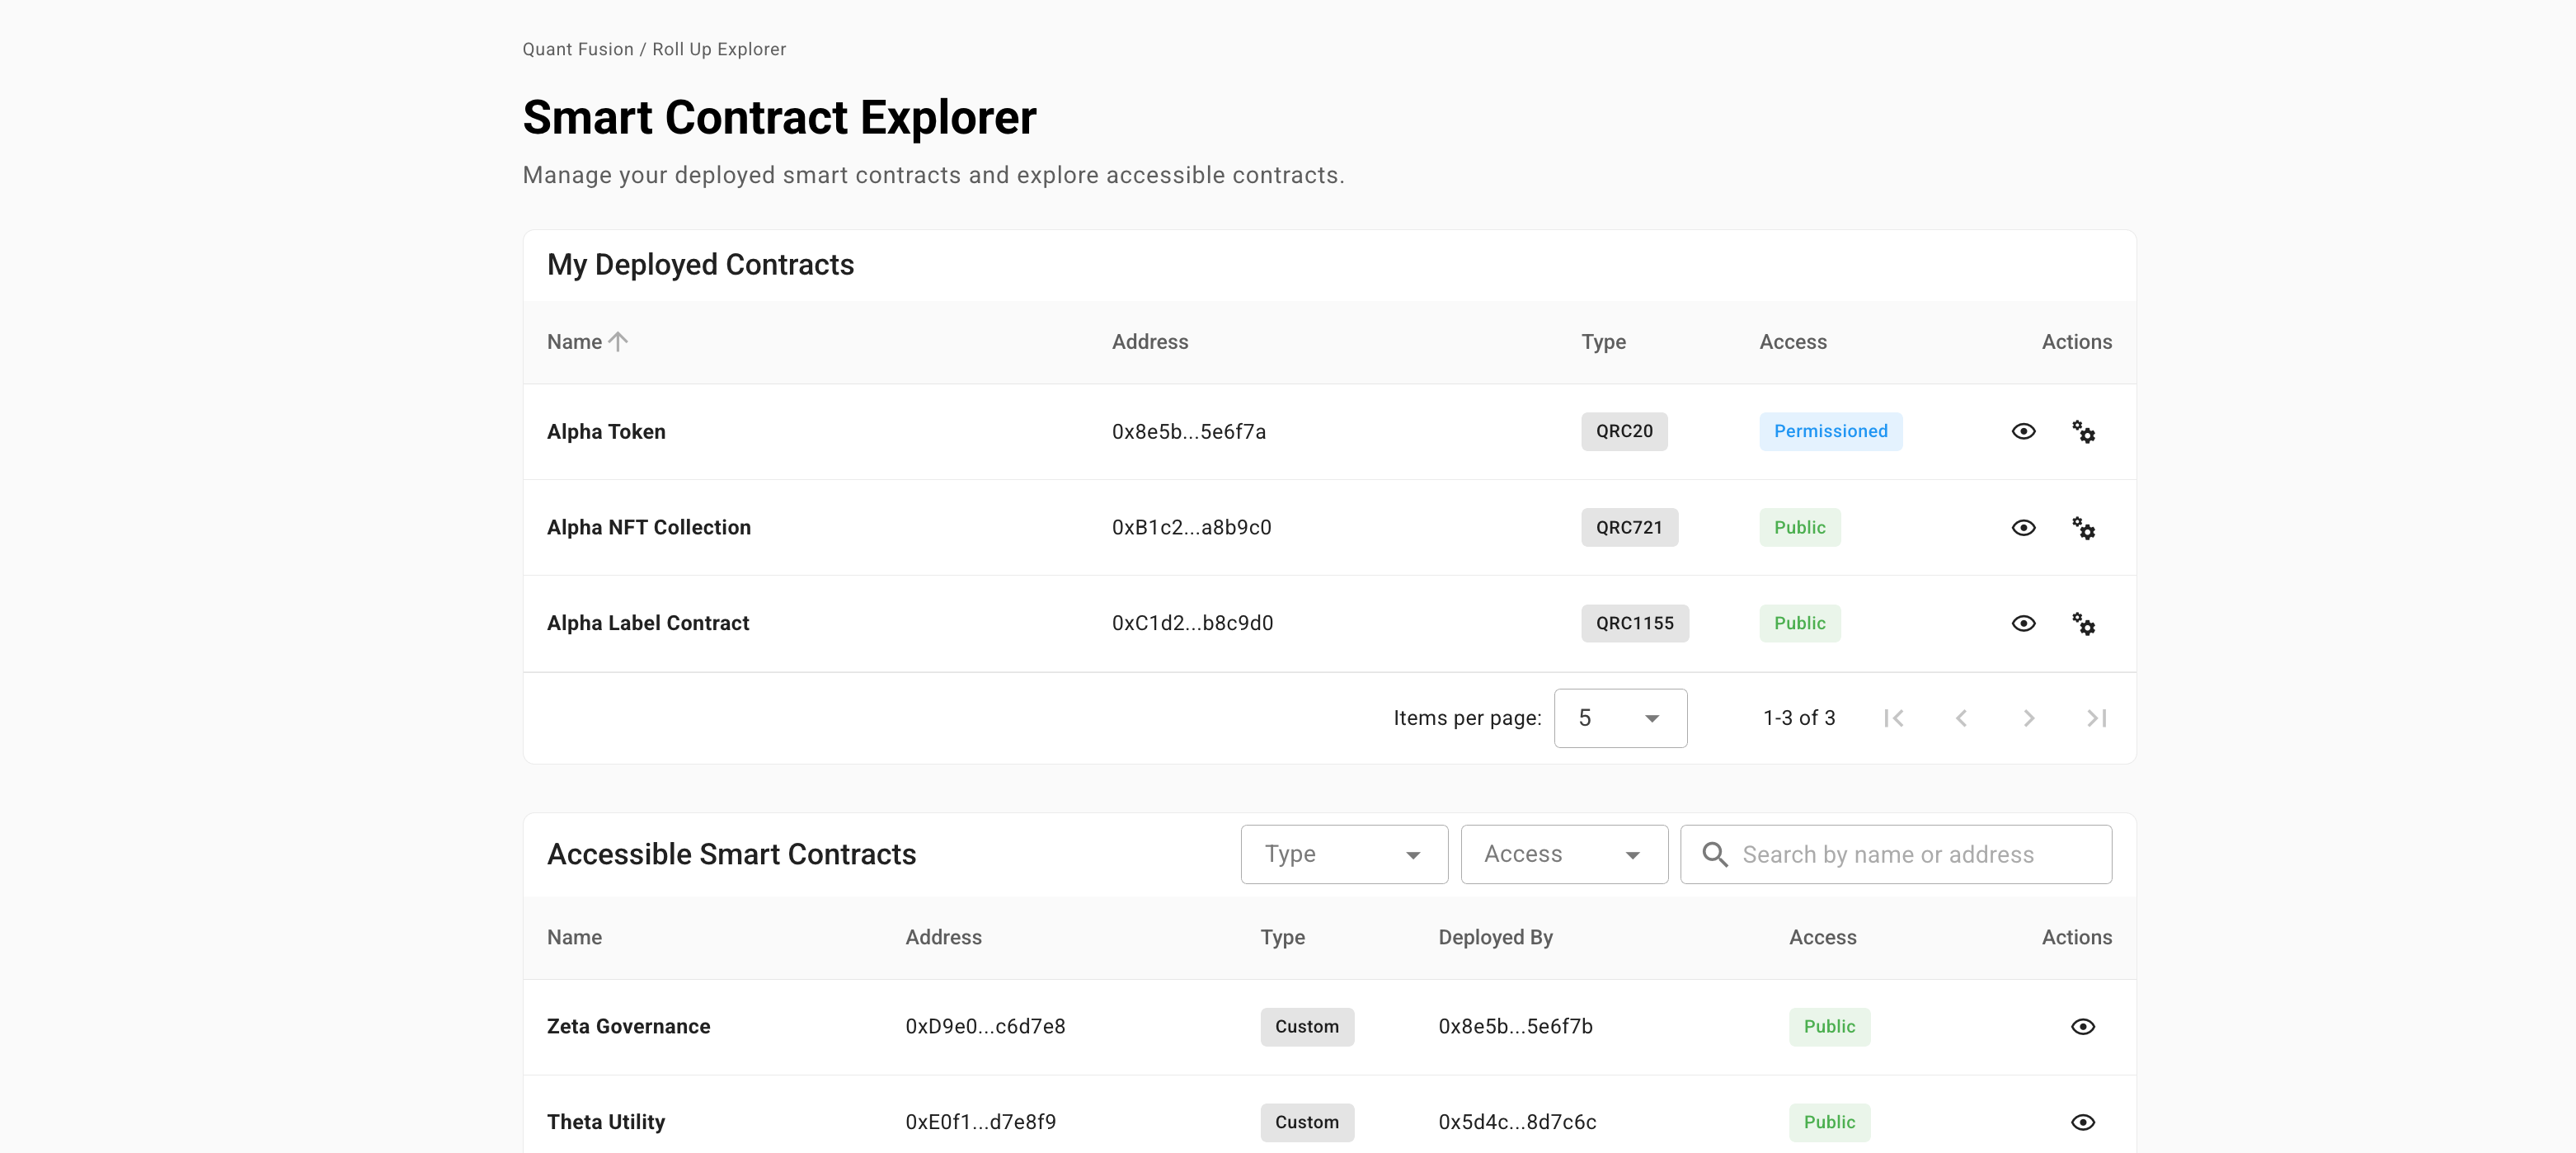Focus the Search by name or address field
This screenshot has width=2576, height=1153.
coord(1896,854)
